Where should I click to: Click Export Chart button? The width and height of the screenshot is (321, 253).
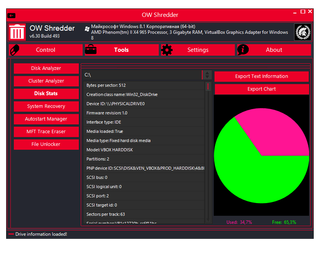click(x=261, y=89)
